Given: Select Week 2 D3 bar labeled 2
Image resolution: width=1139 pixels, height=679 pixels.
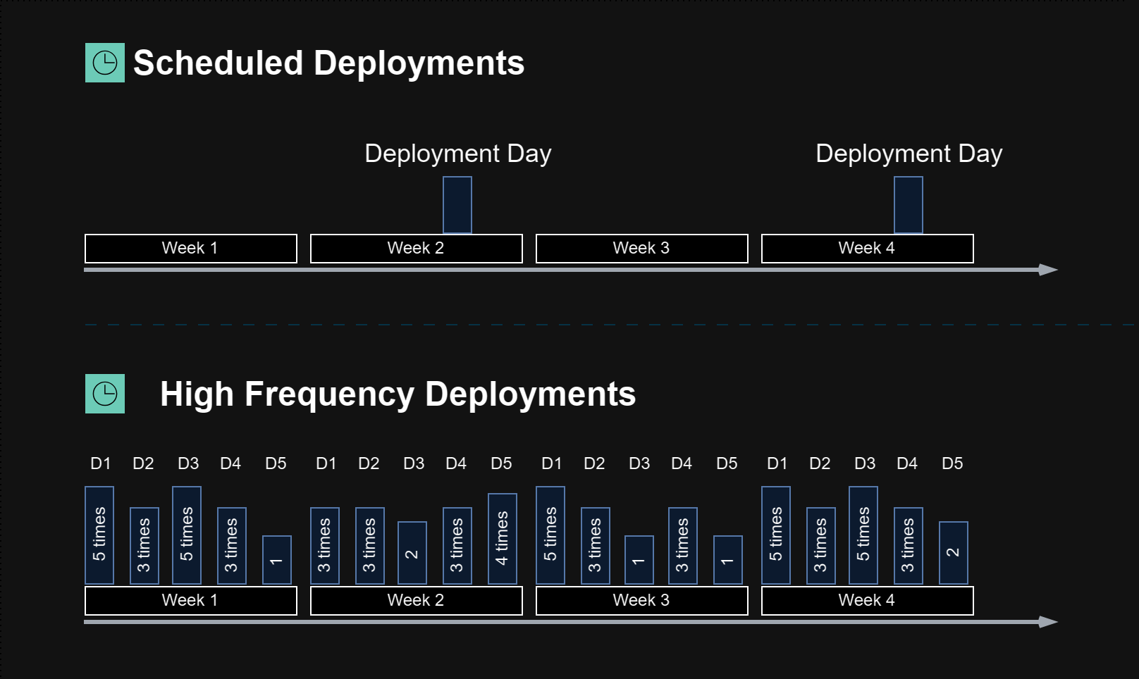Looking at the screenshot, I should click(412, 553).
